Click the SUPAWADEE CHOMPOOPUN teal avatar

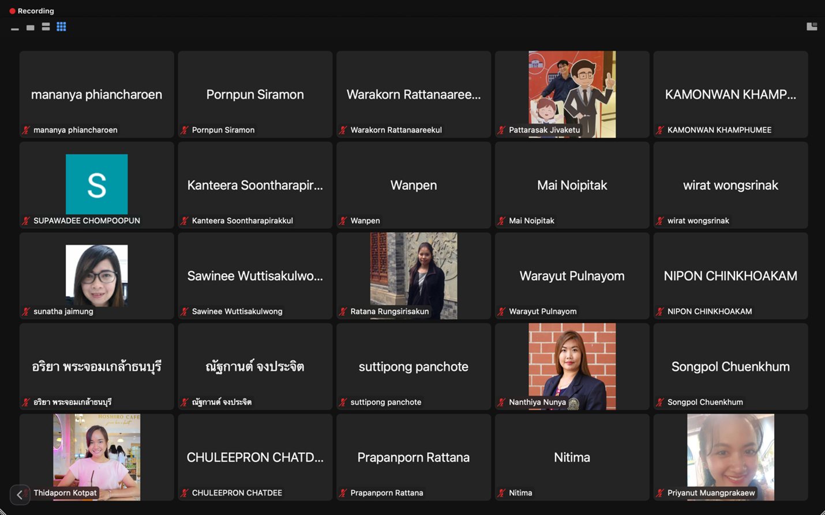(x=96, y=184)
